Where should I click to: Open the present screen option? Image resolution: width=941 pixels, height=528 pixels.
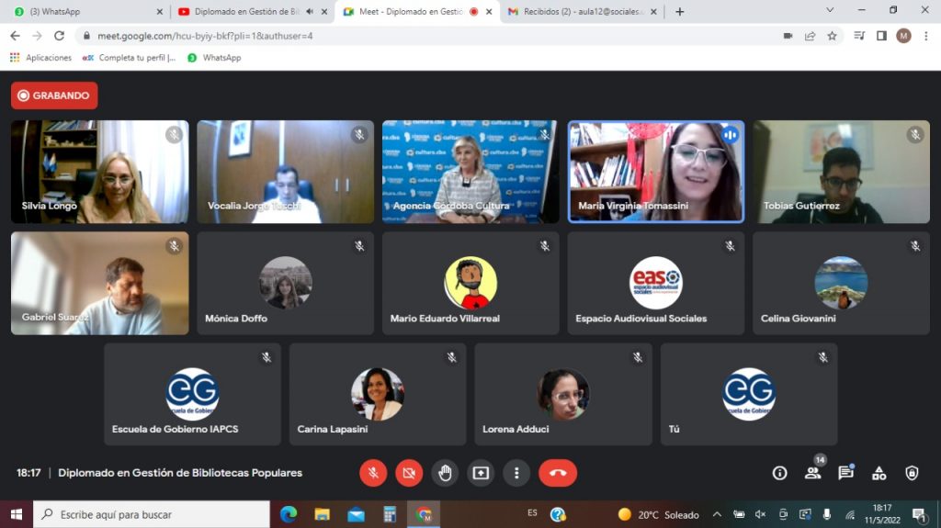tap(481, 473)
